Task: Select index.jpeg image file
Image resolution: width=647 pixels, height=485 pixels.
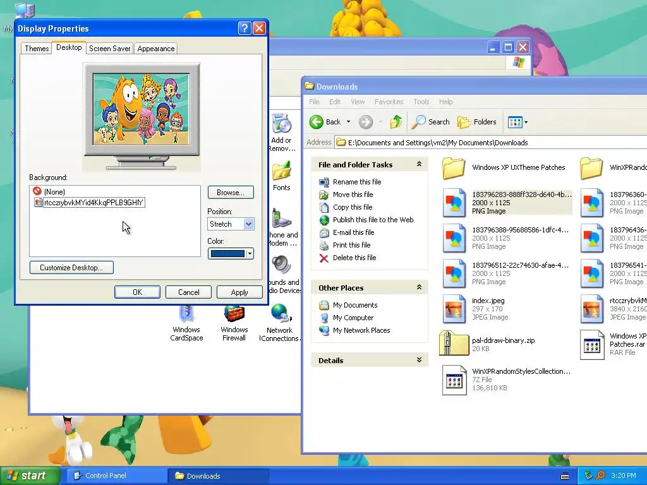Action: (475, 308)
